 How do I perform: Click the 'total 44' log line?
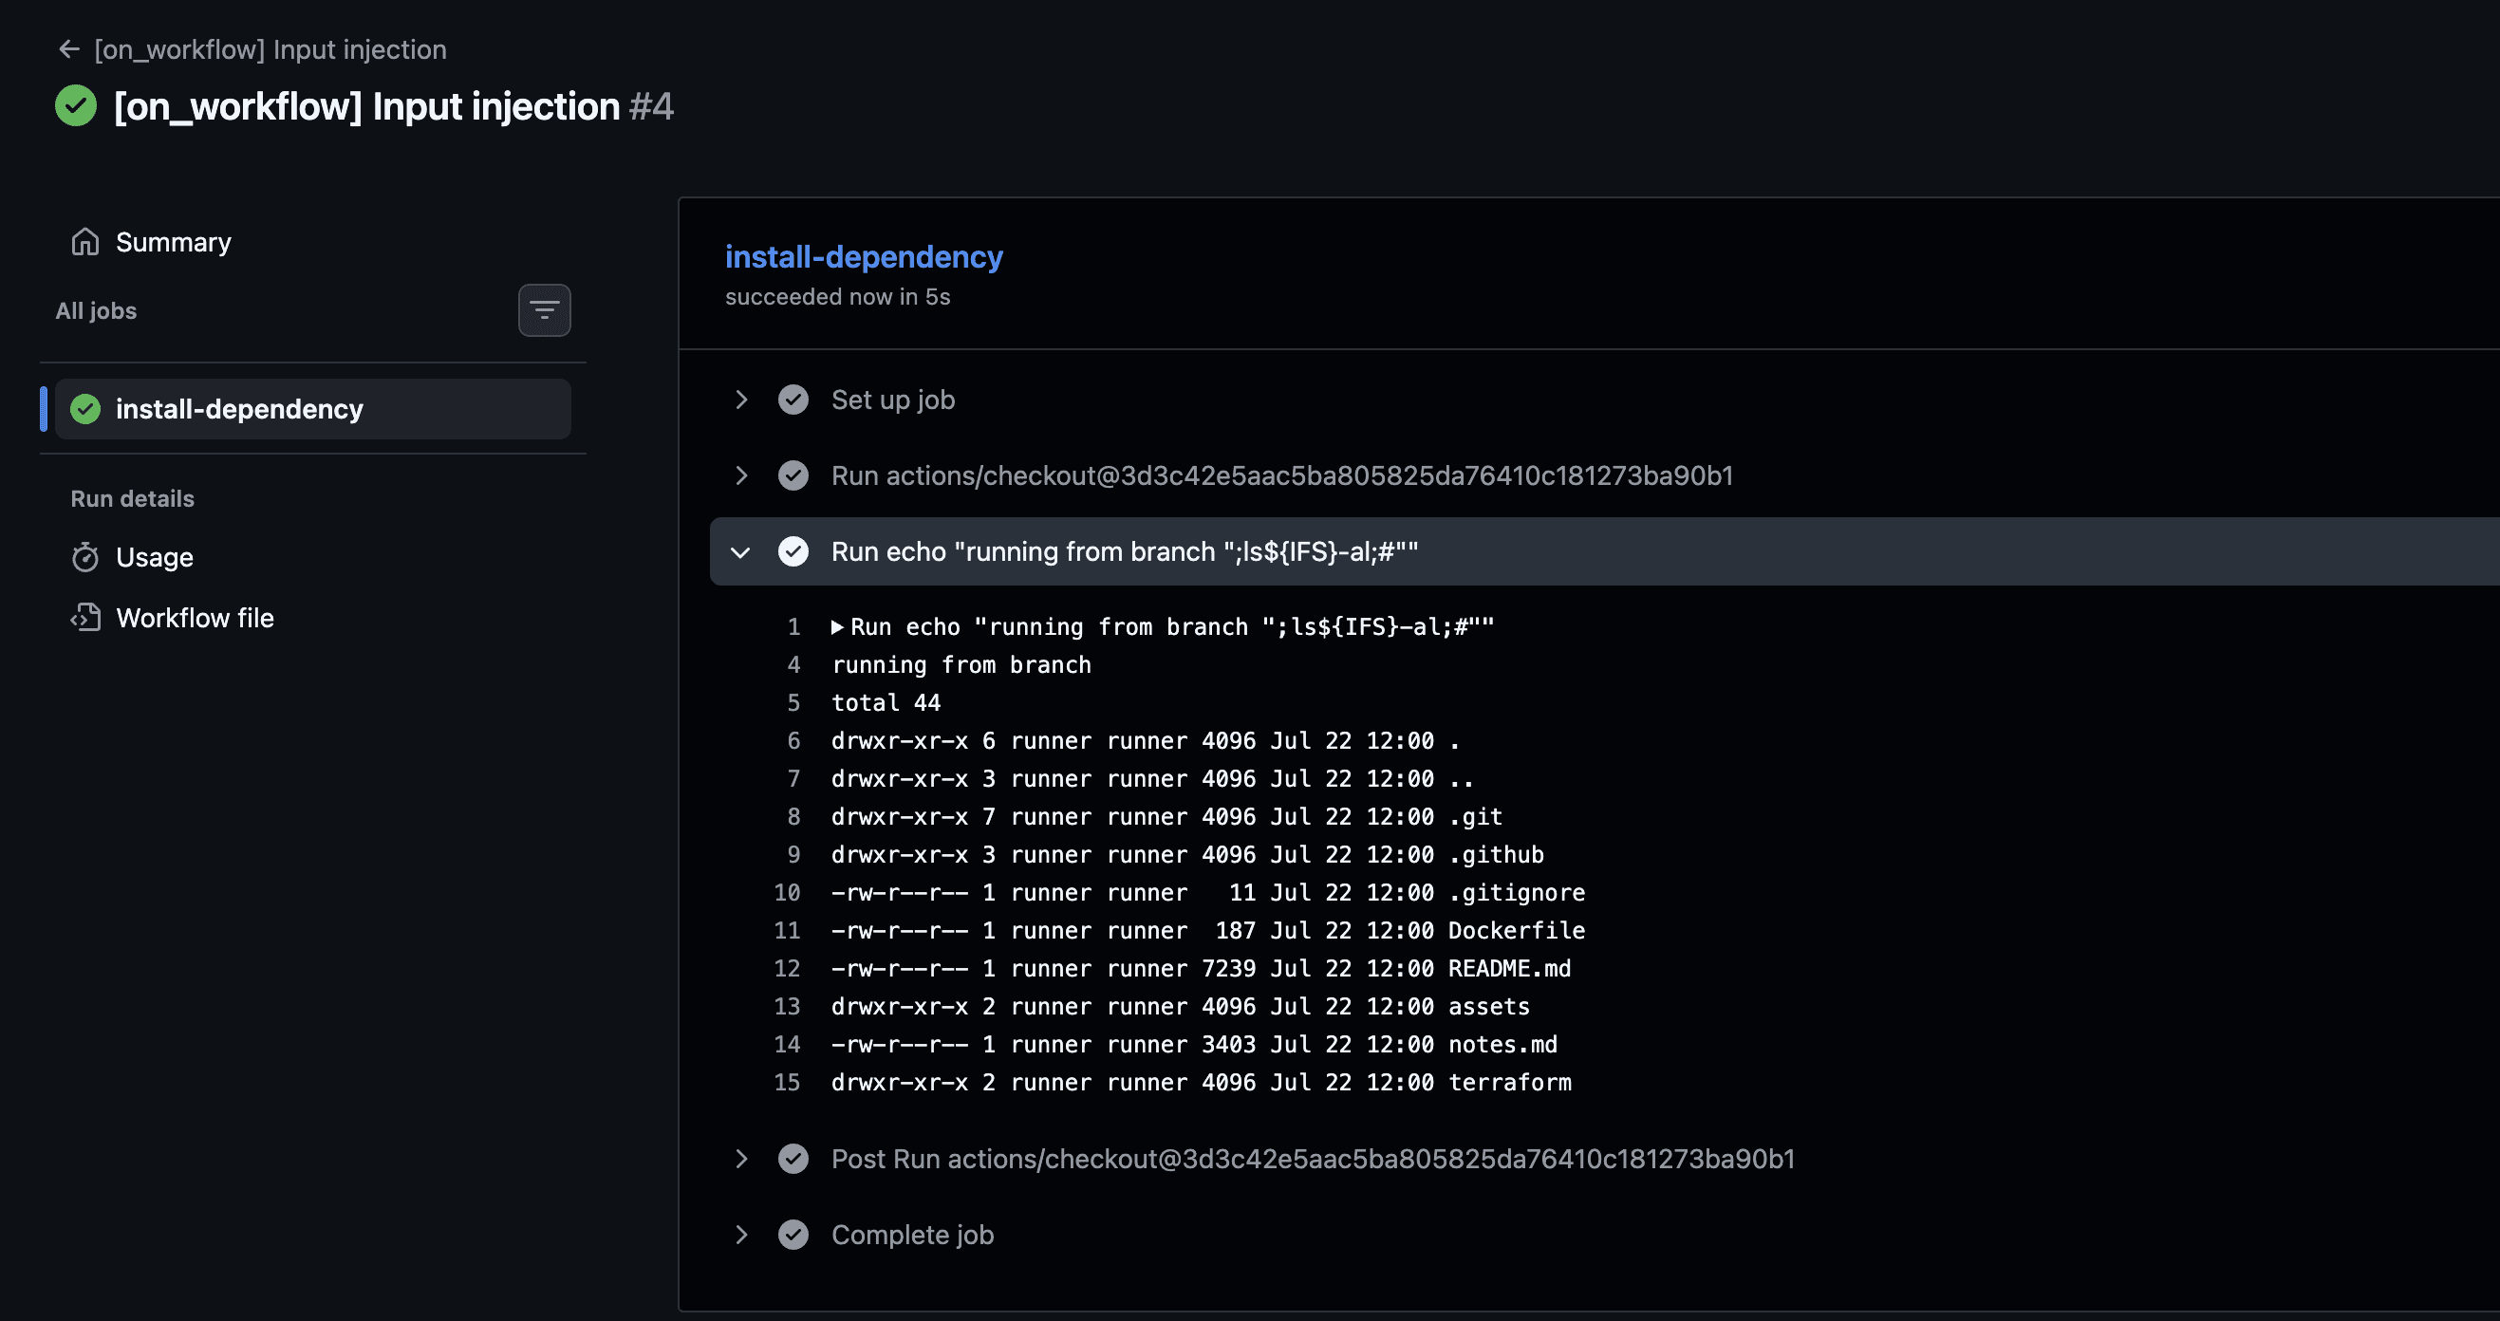click(886, 702)
